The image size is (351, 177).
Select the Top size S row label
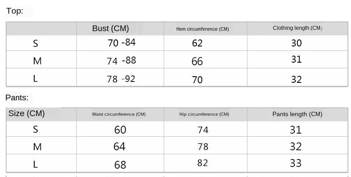pos(36,43)
